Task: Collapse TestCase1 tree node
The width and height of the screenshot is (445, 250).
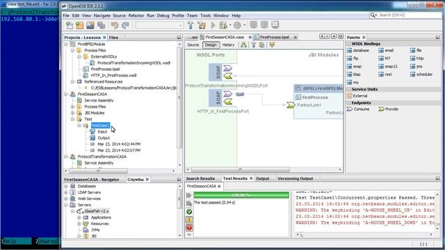Action: pos(79,125)
